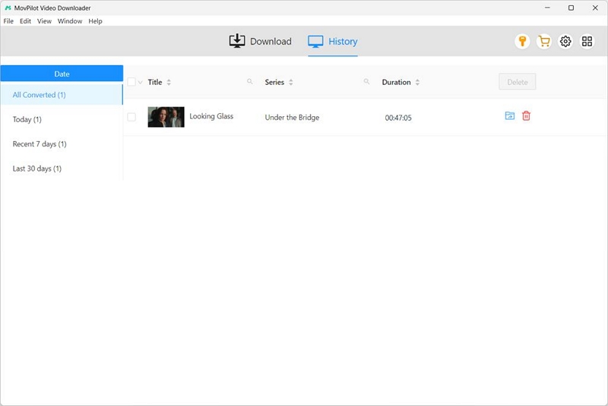This screenshot has height=406, width=608.
Task: Sort by Title using sort arrows
Action: coord(169,82)
